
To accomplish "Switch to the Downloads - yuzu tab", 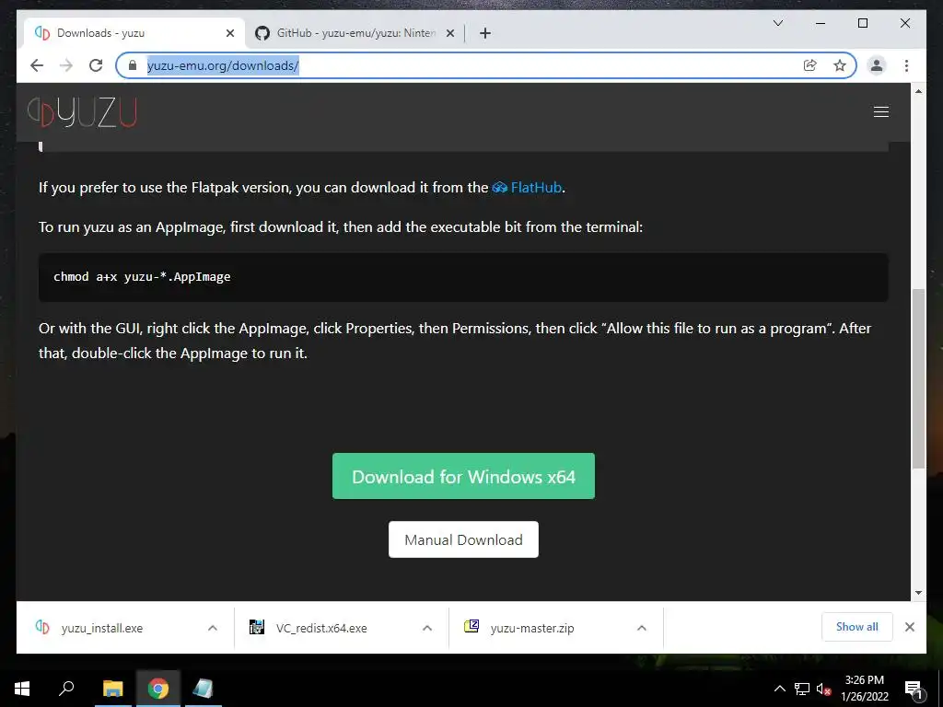I will tap(134, 33).
